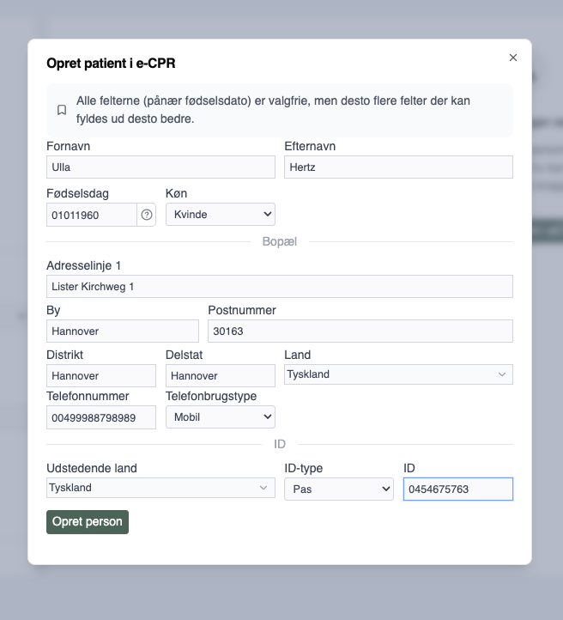Click the Efternavn field containing Hertz
Screen dimensions: 563x620
tap(398, 167)
